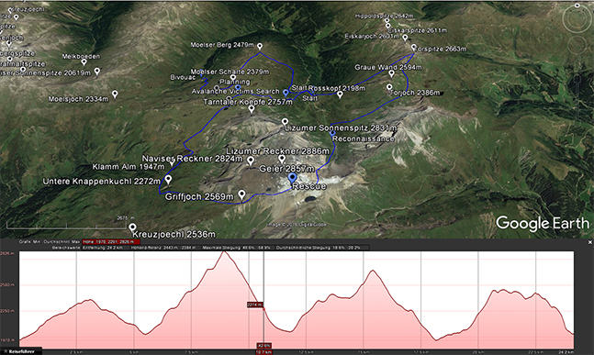Click the Moelser Berg 2479m pin
The height and width of the screenshot is (355, 594).
pyautogui.click(x=260, y=46)
